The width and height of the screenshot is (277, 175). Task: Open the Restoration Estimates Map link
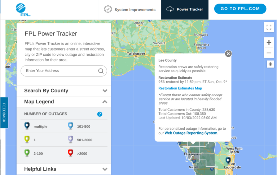point(180,88)
